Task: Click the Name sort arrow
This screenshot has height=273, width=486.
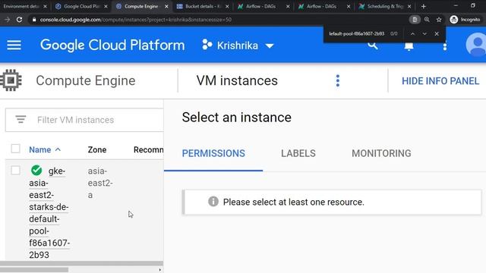Action: pyautogui.click(x=58, y=149)
